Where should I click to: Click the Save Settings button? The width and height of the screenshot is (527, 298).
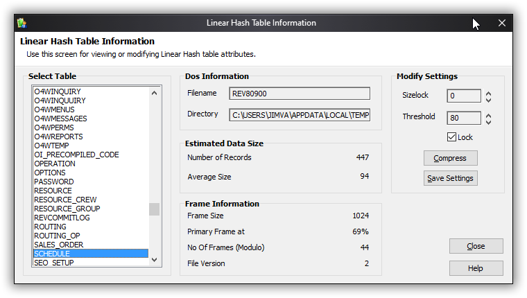tap(450, 178)
